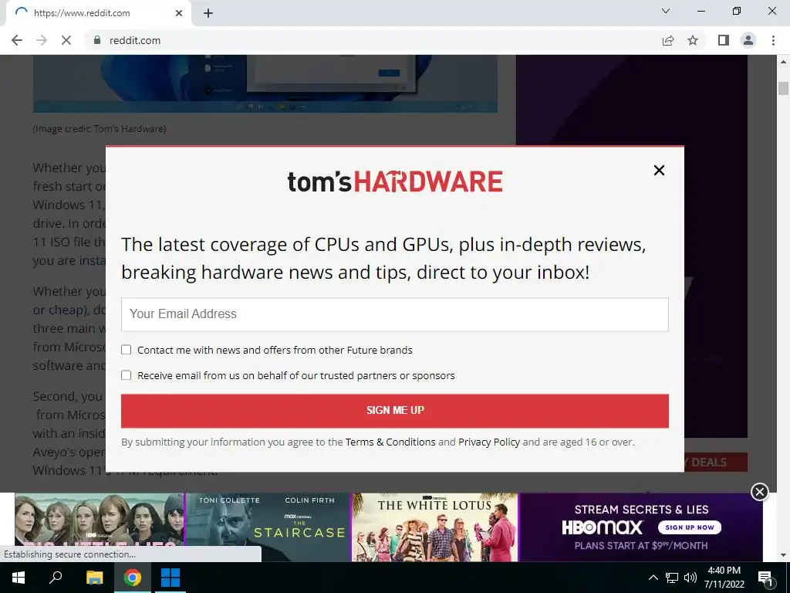
Task: Bookmark this page with the star icon
Action: click(x=693, y=40)
